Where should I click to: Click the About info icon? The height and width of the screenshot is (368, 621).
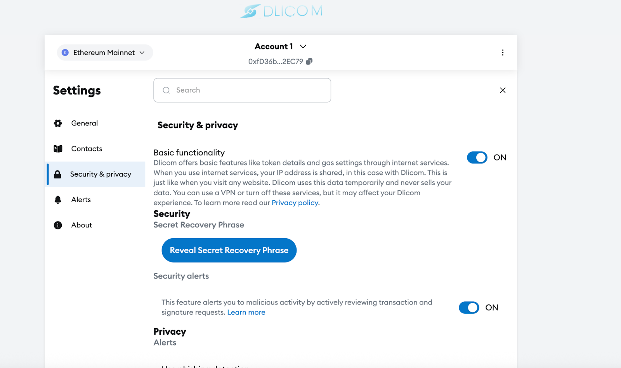tap(58, 225)
